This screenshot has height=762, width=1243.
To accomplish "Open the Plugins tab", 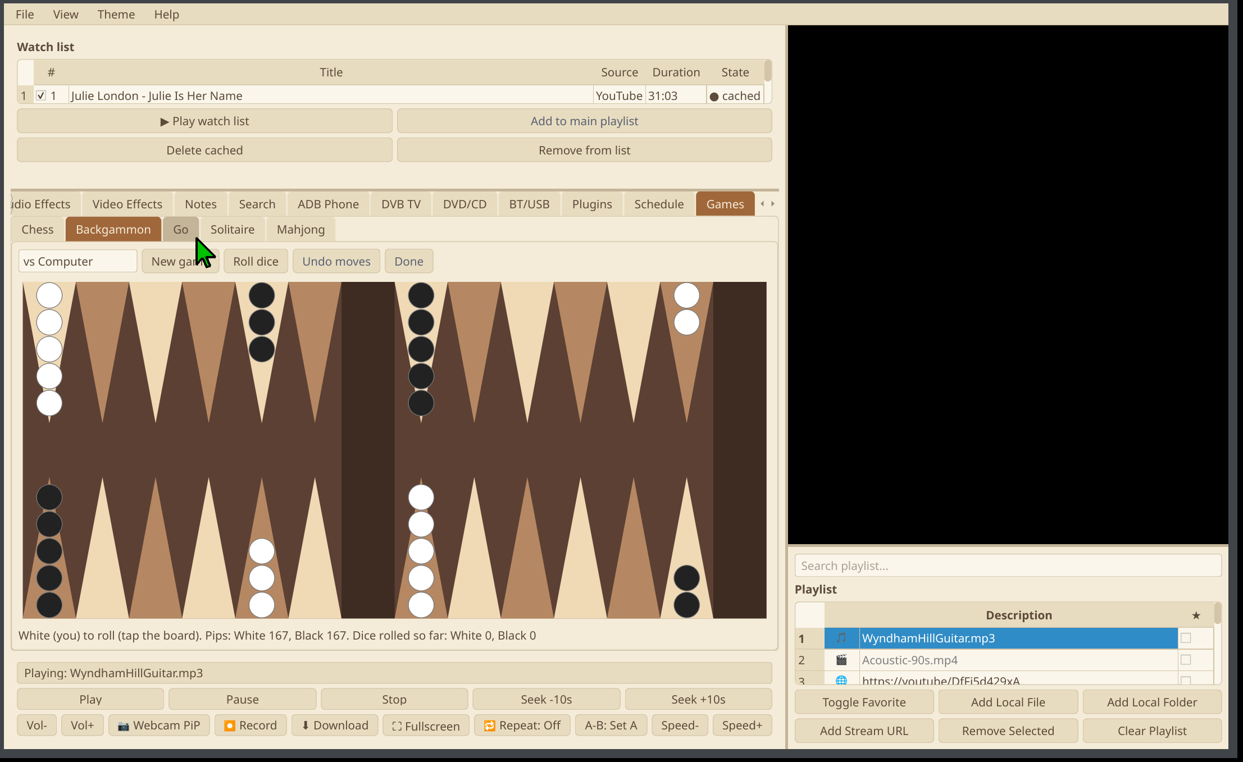I will click(x=592, y=204).
